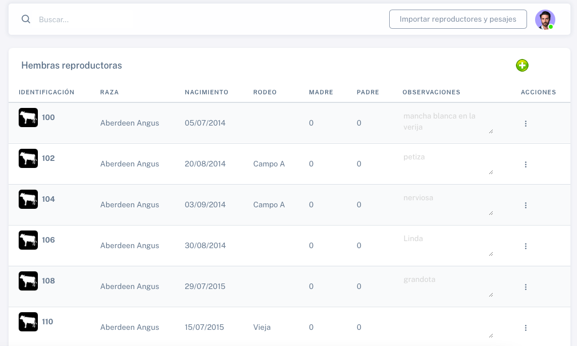Select identification number 104
Image resolution: width=577 pixels, height=346 pixels.
48,199
